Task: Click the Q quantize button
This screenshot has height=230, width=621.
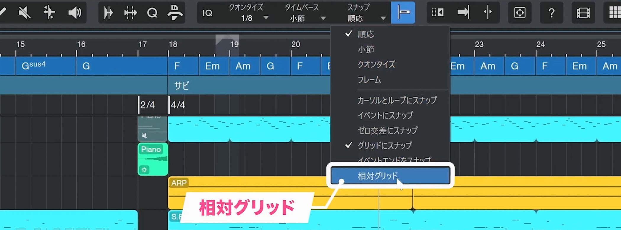Action: tap(152, 13)
